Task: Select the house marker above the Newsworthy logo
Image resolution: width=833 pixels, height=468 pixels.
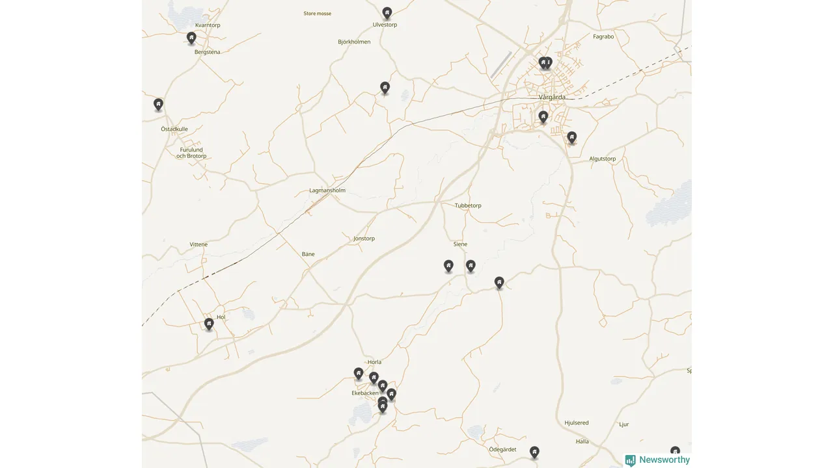Action: pyautogui.click(x=675, y=450)
